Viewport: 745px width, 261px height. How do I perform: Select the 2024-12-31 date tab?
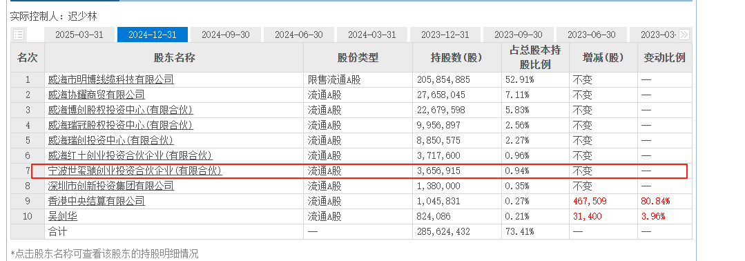pos(153,35)
